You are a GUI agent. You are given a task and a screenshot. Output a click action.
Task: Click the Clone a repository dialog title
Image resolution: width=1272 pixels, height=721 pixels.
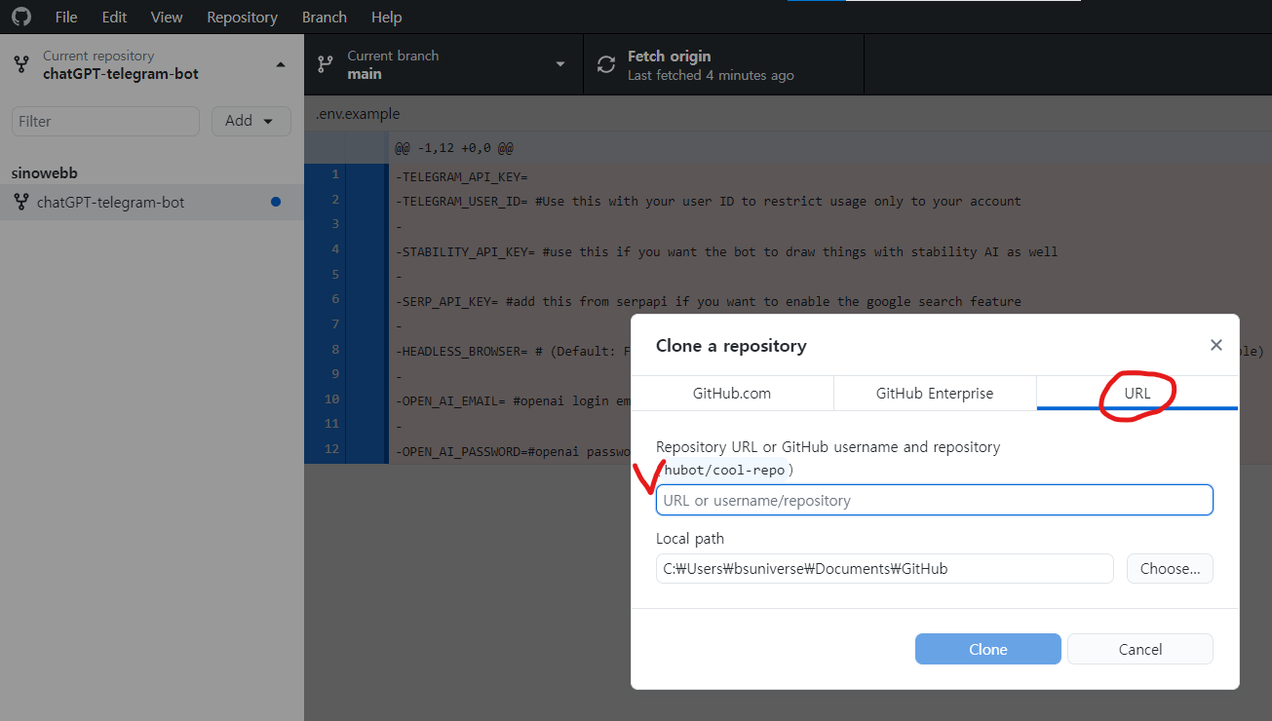pyautogui.click(x=731, y=345)
